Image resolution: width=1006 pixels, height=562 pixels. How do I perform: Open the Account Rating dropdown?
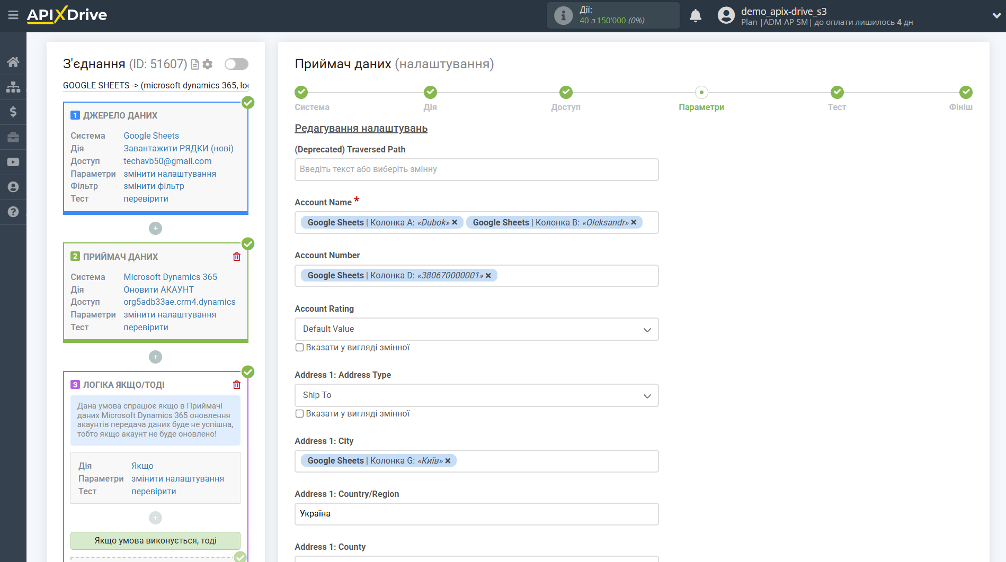click(476, 329)
